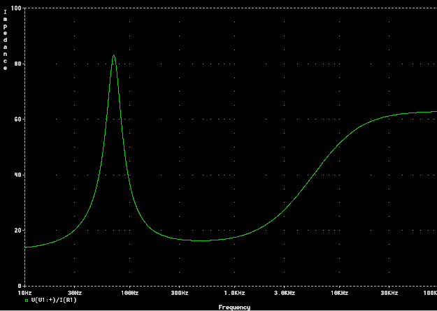The height and width of the screenshot is (311, 437).
Task: Click the vertical Impedance y-axis title
Action: point(6,41)
